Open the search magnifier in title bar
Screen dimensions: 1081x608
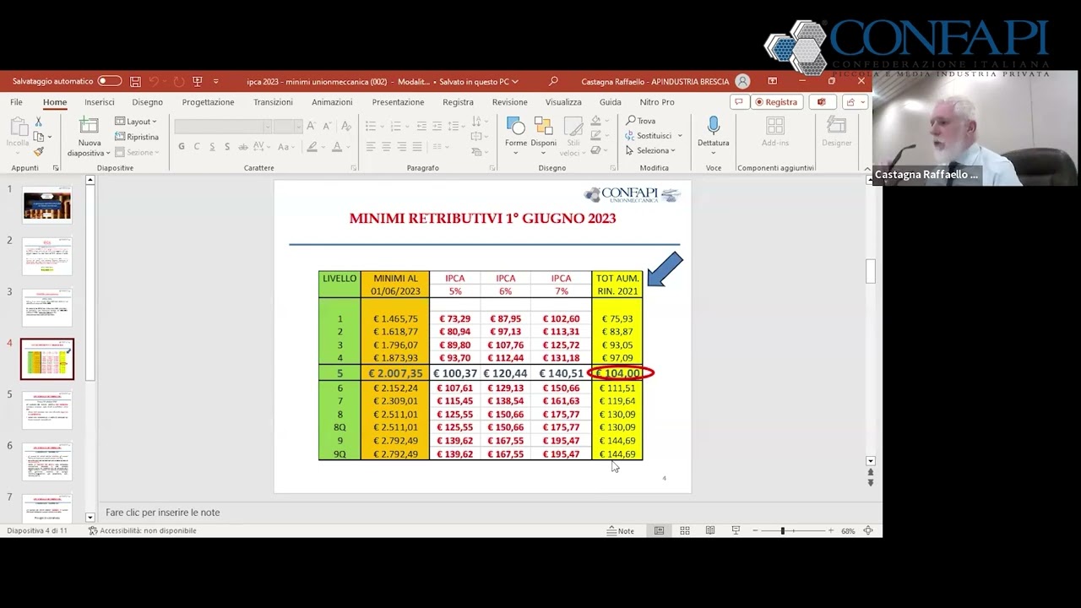[x=553, y=81]
